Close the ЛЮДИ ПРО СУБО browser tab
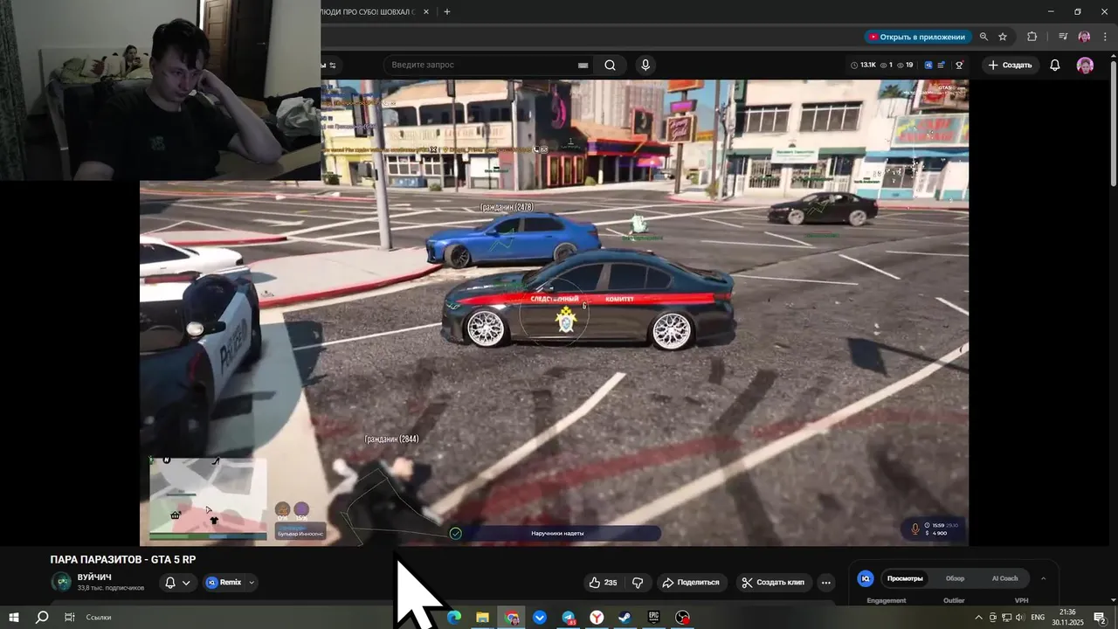 pos(425,12)
